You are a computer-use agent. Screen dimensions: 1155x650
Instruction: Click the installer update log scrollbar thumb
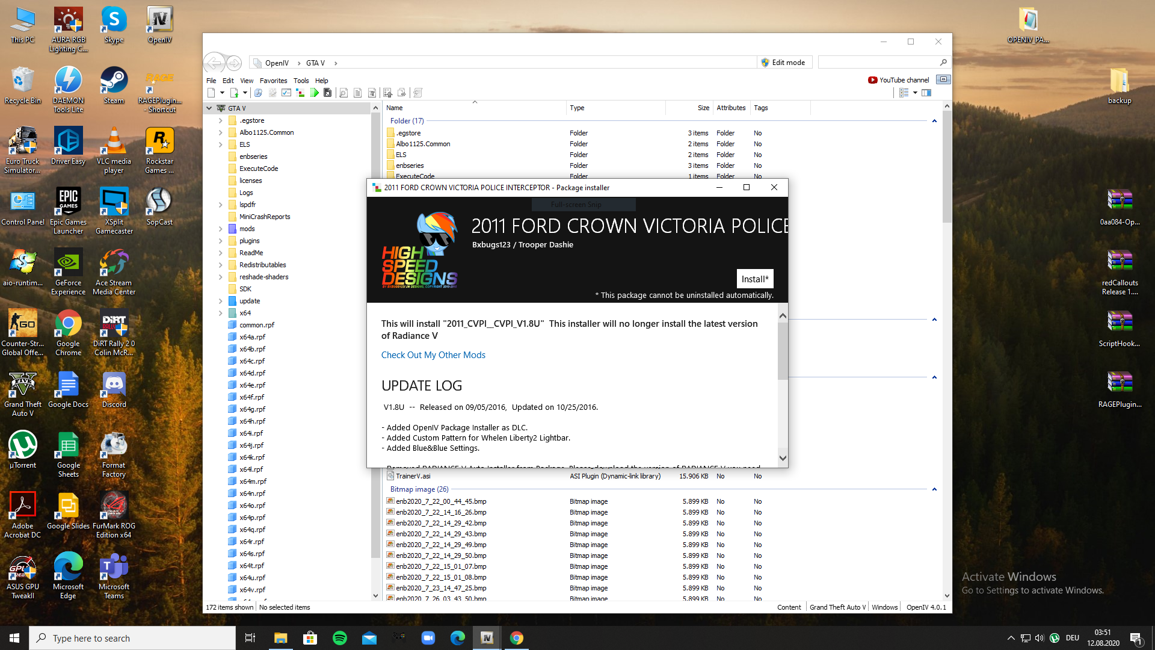coord(783,351)
